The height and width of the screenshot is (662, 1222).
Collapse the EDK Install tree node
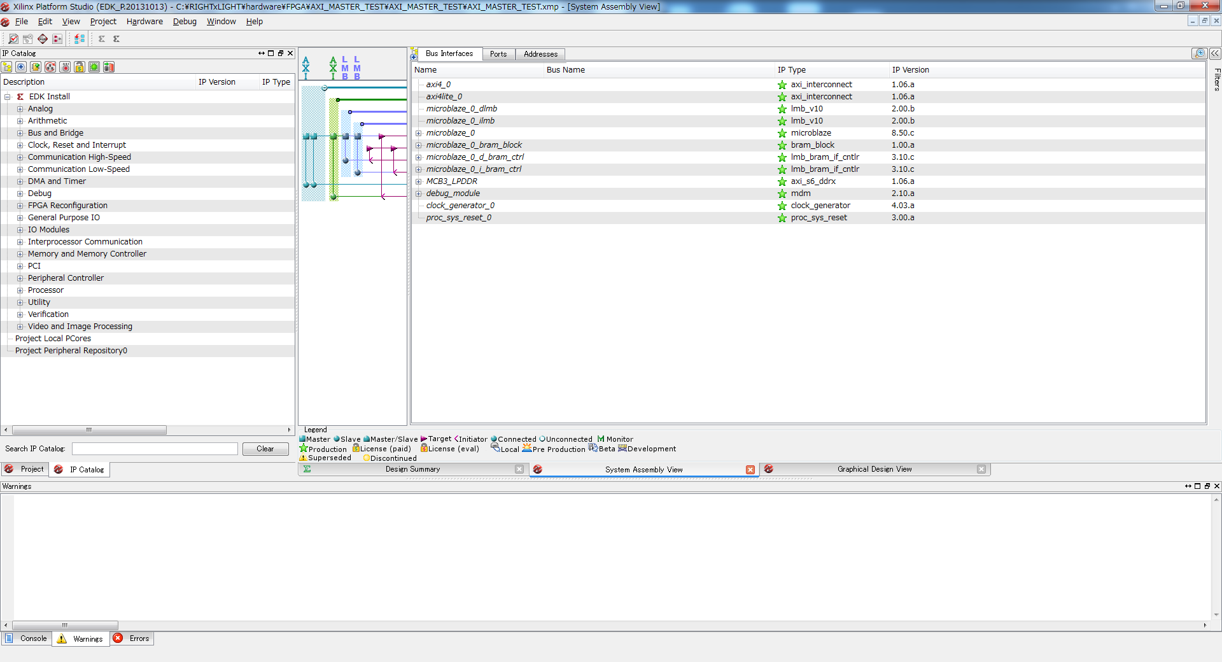(x=8, y=97)
